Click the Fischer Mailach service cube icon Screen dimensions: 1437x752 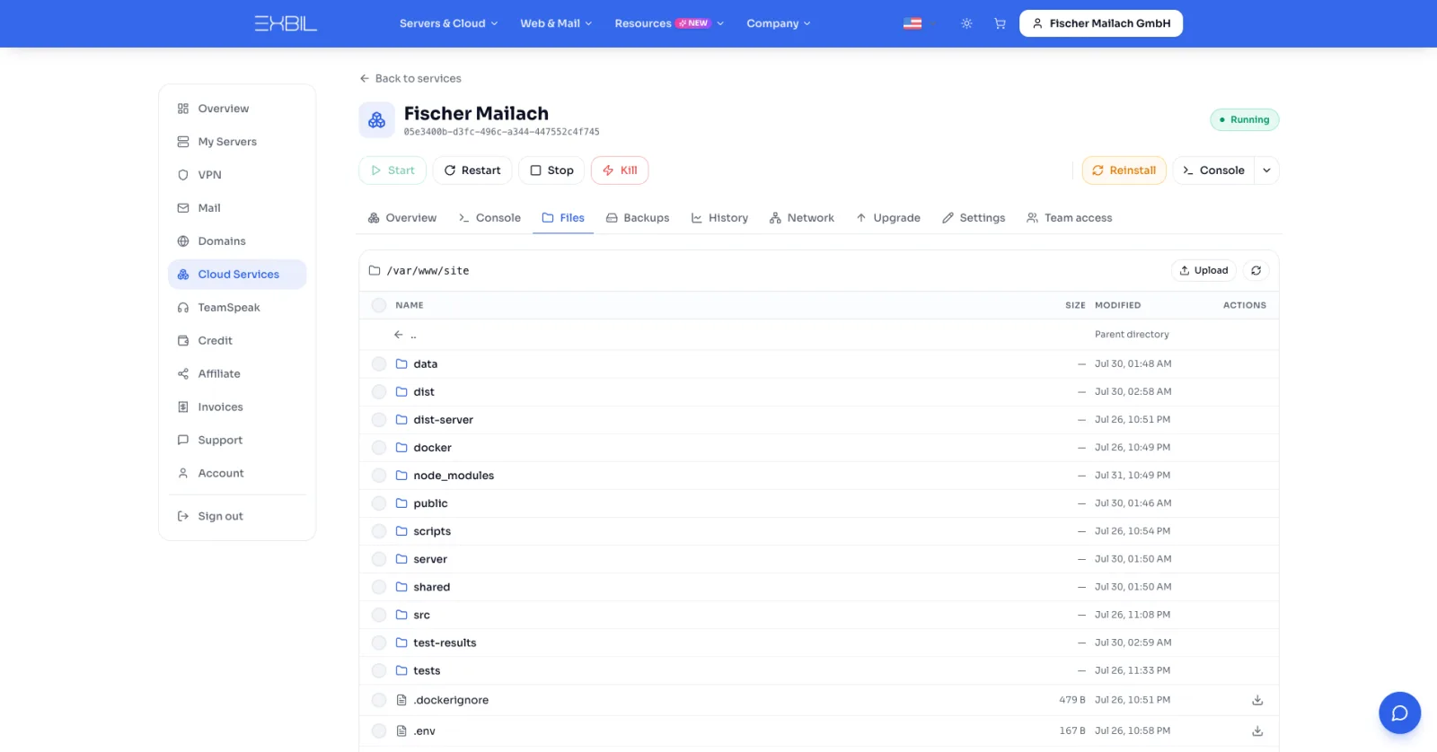[x=376, y=120]
